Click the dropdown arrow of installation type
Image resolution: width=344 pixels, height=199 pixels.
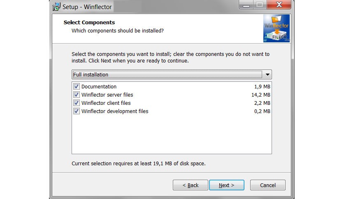(x=267, y=74)
